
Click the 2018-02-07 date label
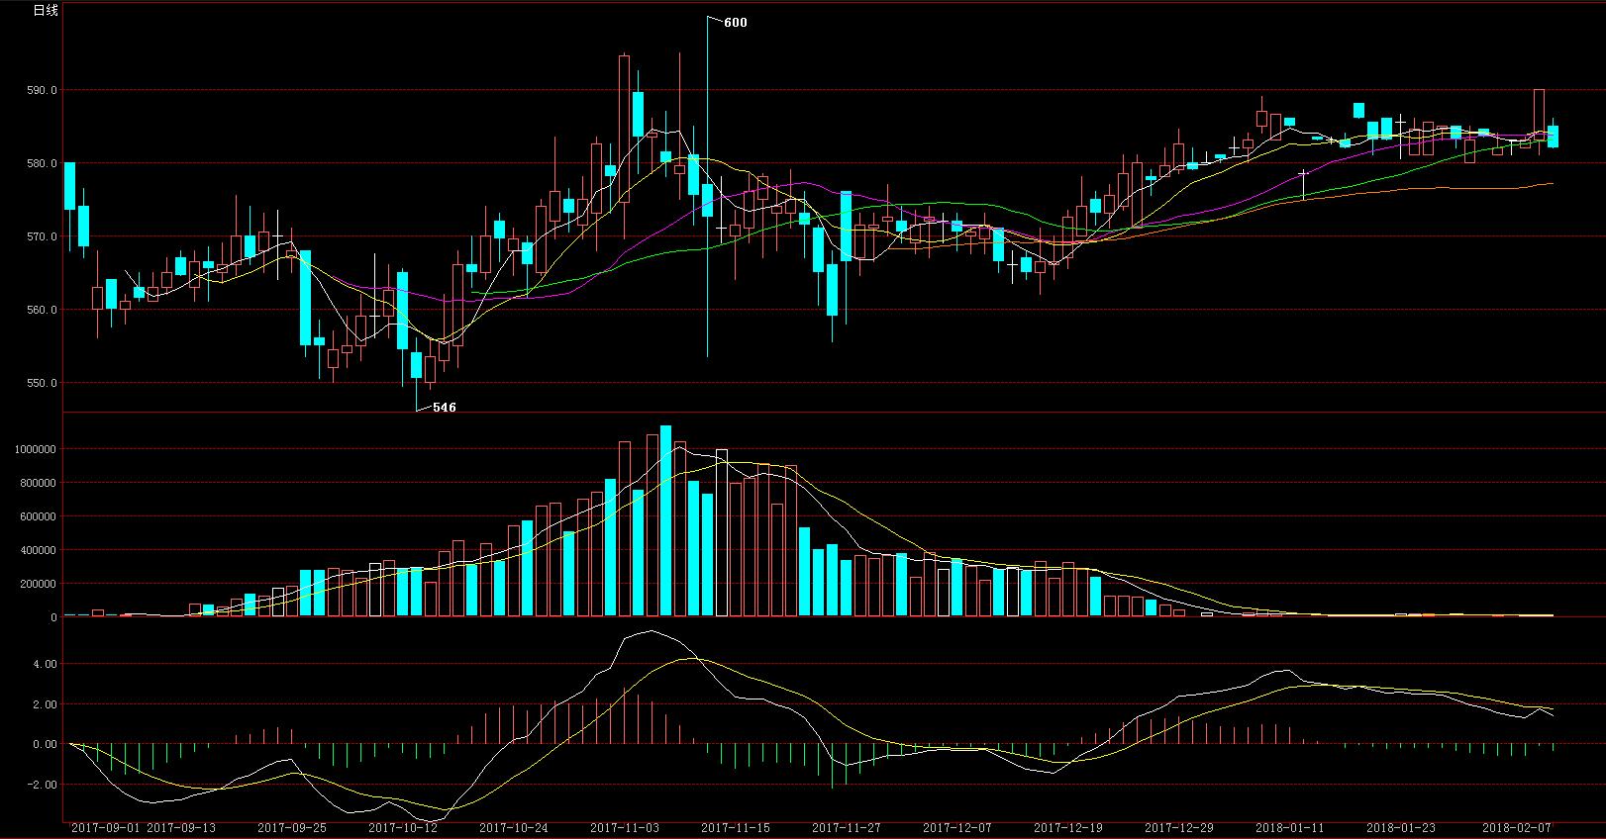click(x=1515, y=828)
